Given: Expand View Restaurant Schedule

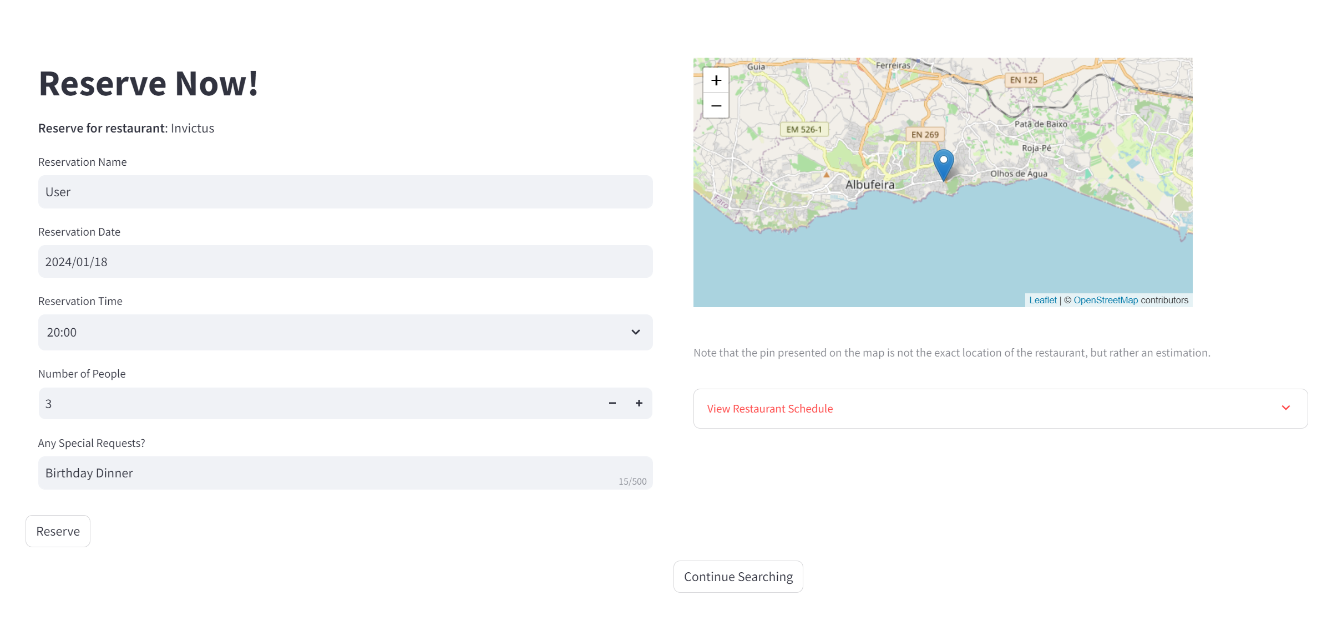Looking at the screenshot, I should (769, 409).
